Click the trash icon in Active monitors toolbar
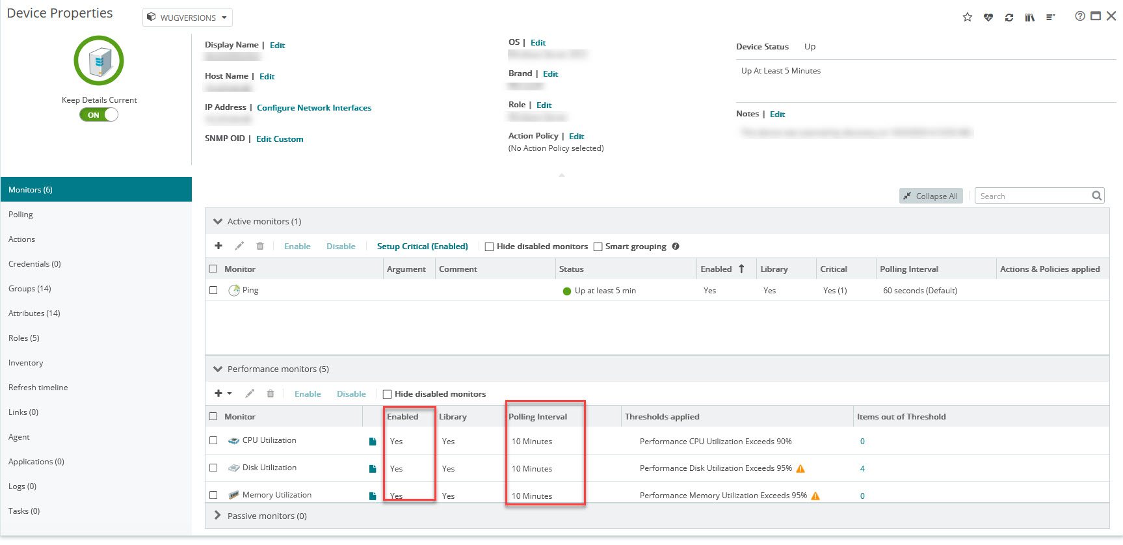This screenshot has width=1123, height=545. [x=260, y=246]
